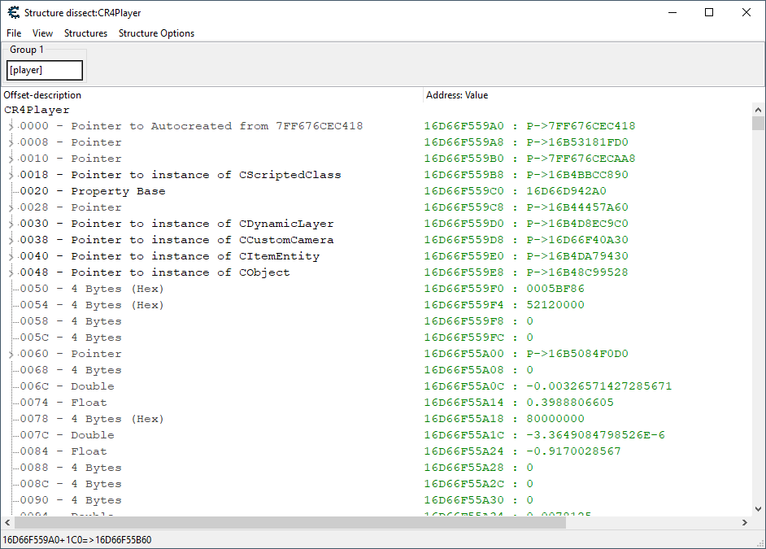766x549 pixels.
Task: Open the View menu
Action: pyautogui.click(x=42, y=33)
